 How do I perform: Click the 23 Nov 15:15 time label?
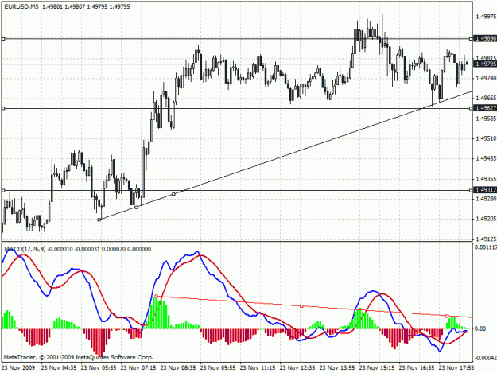click(x=377, y=368)
